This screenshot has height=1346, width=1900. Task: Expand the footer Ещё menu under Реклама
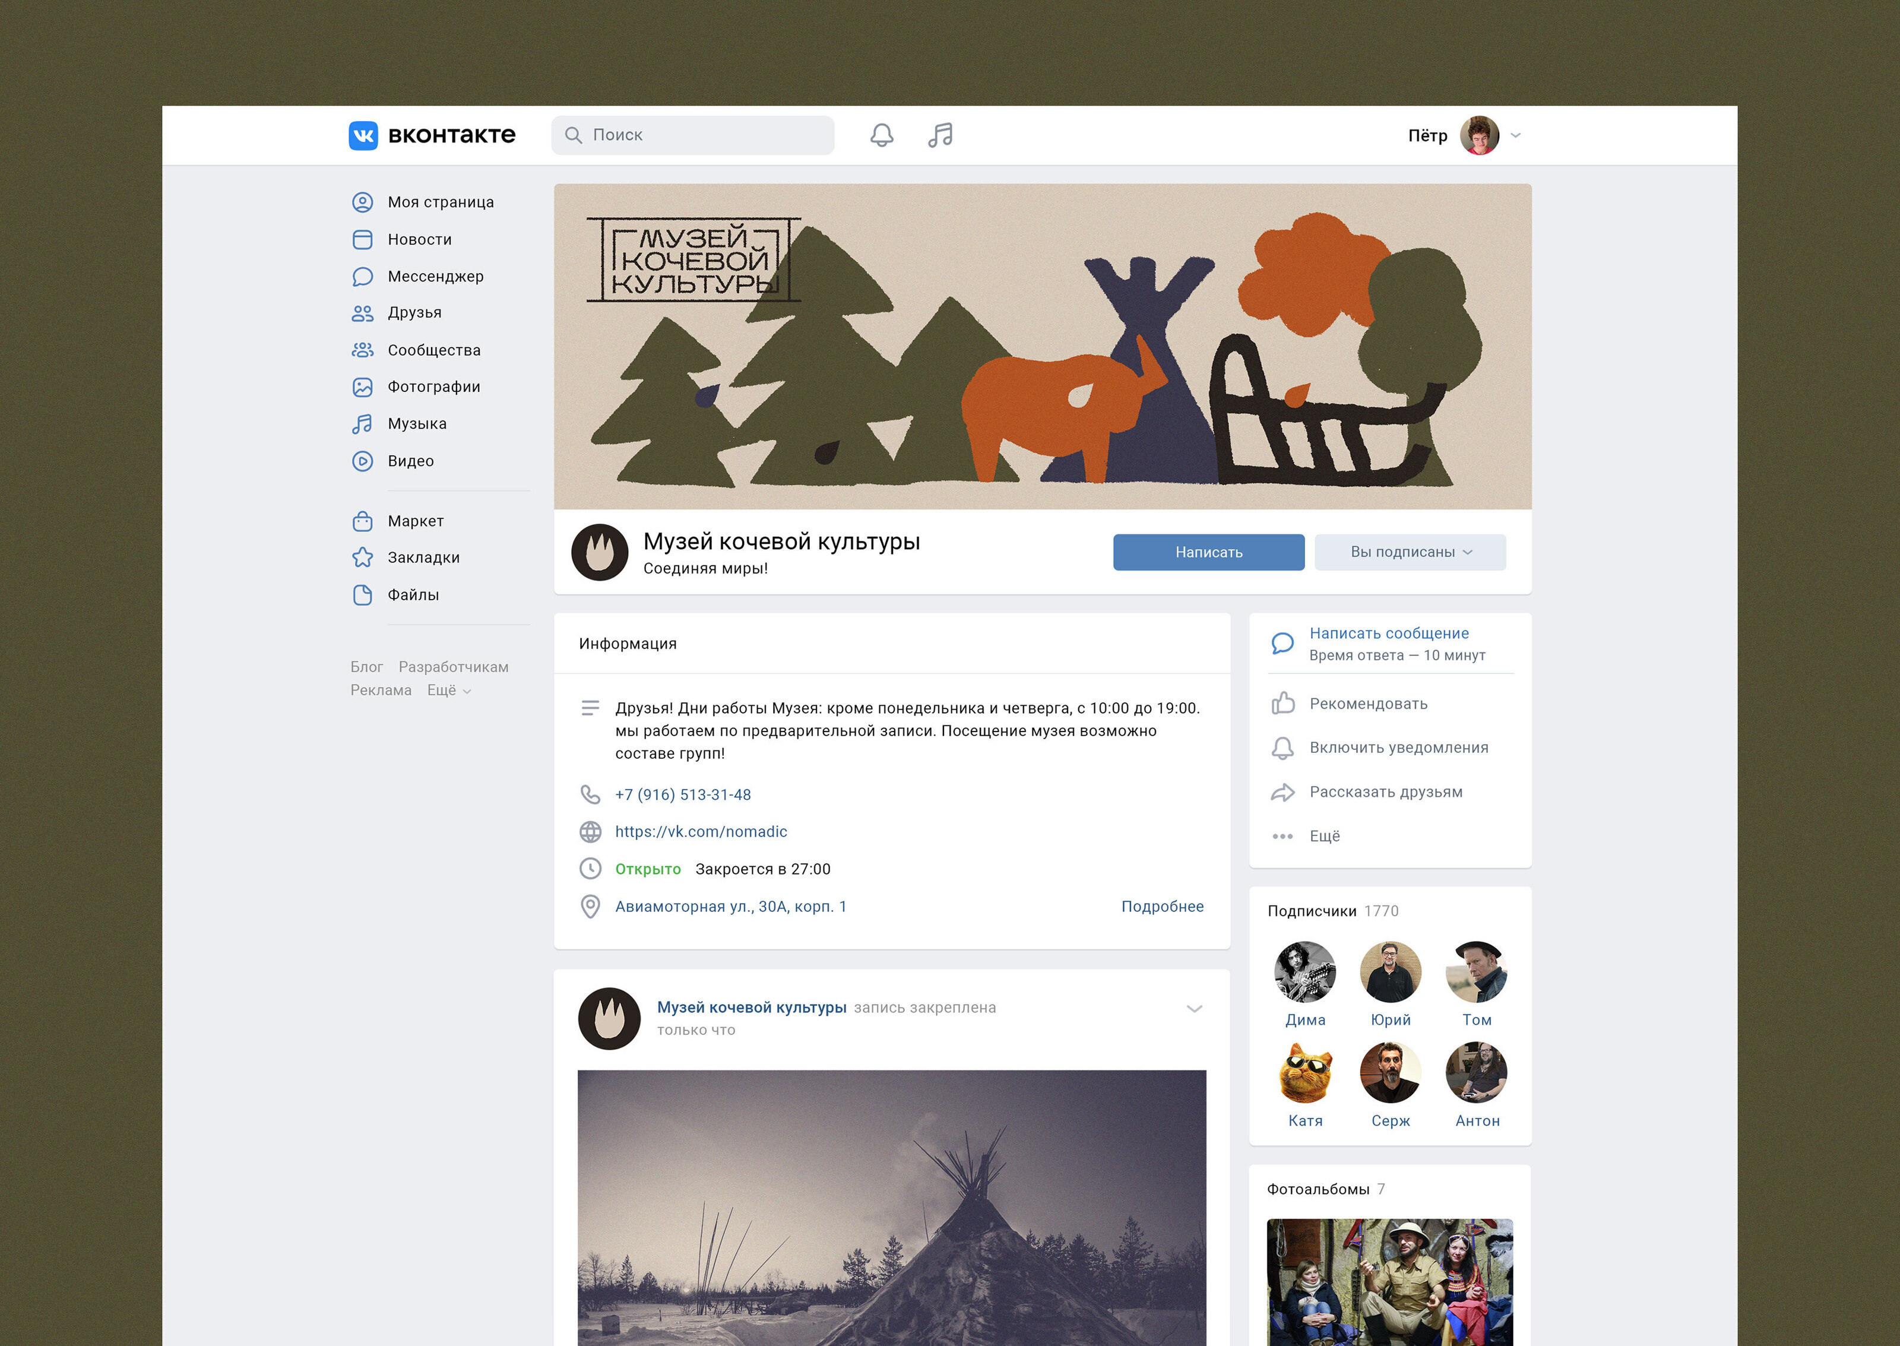point(449,691)
